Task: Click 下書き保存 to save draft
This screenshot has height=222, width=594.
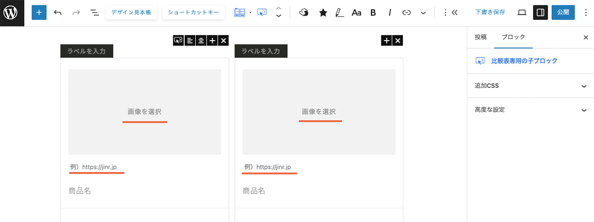Action: 490,12
